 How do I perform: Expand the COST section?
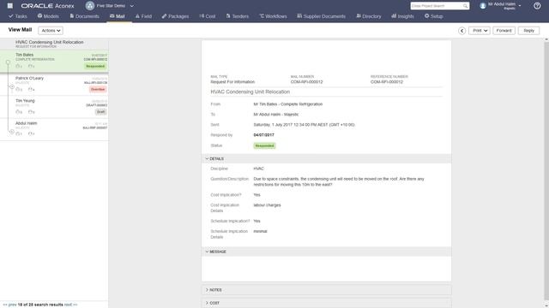(x=207, y=303)
